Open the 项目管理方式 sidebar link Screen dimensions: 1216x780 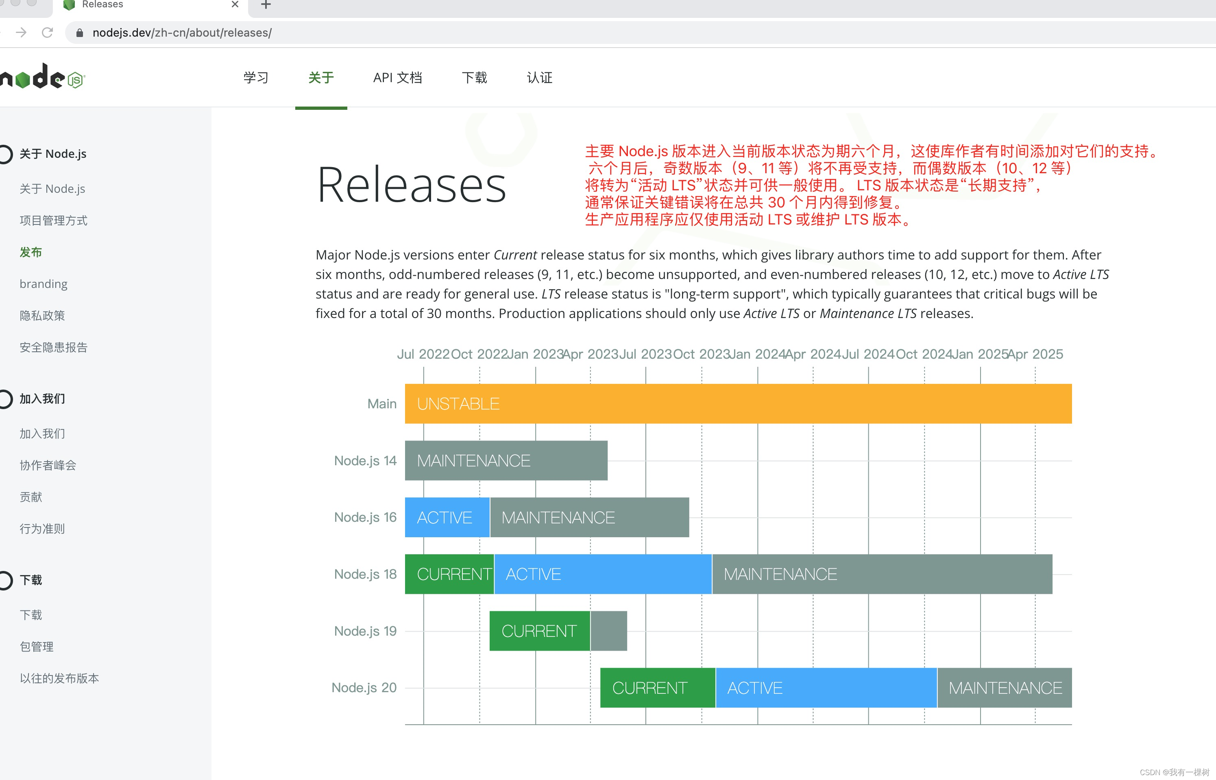53,220
